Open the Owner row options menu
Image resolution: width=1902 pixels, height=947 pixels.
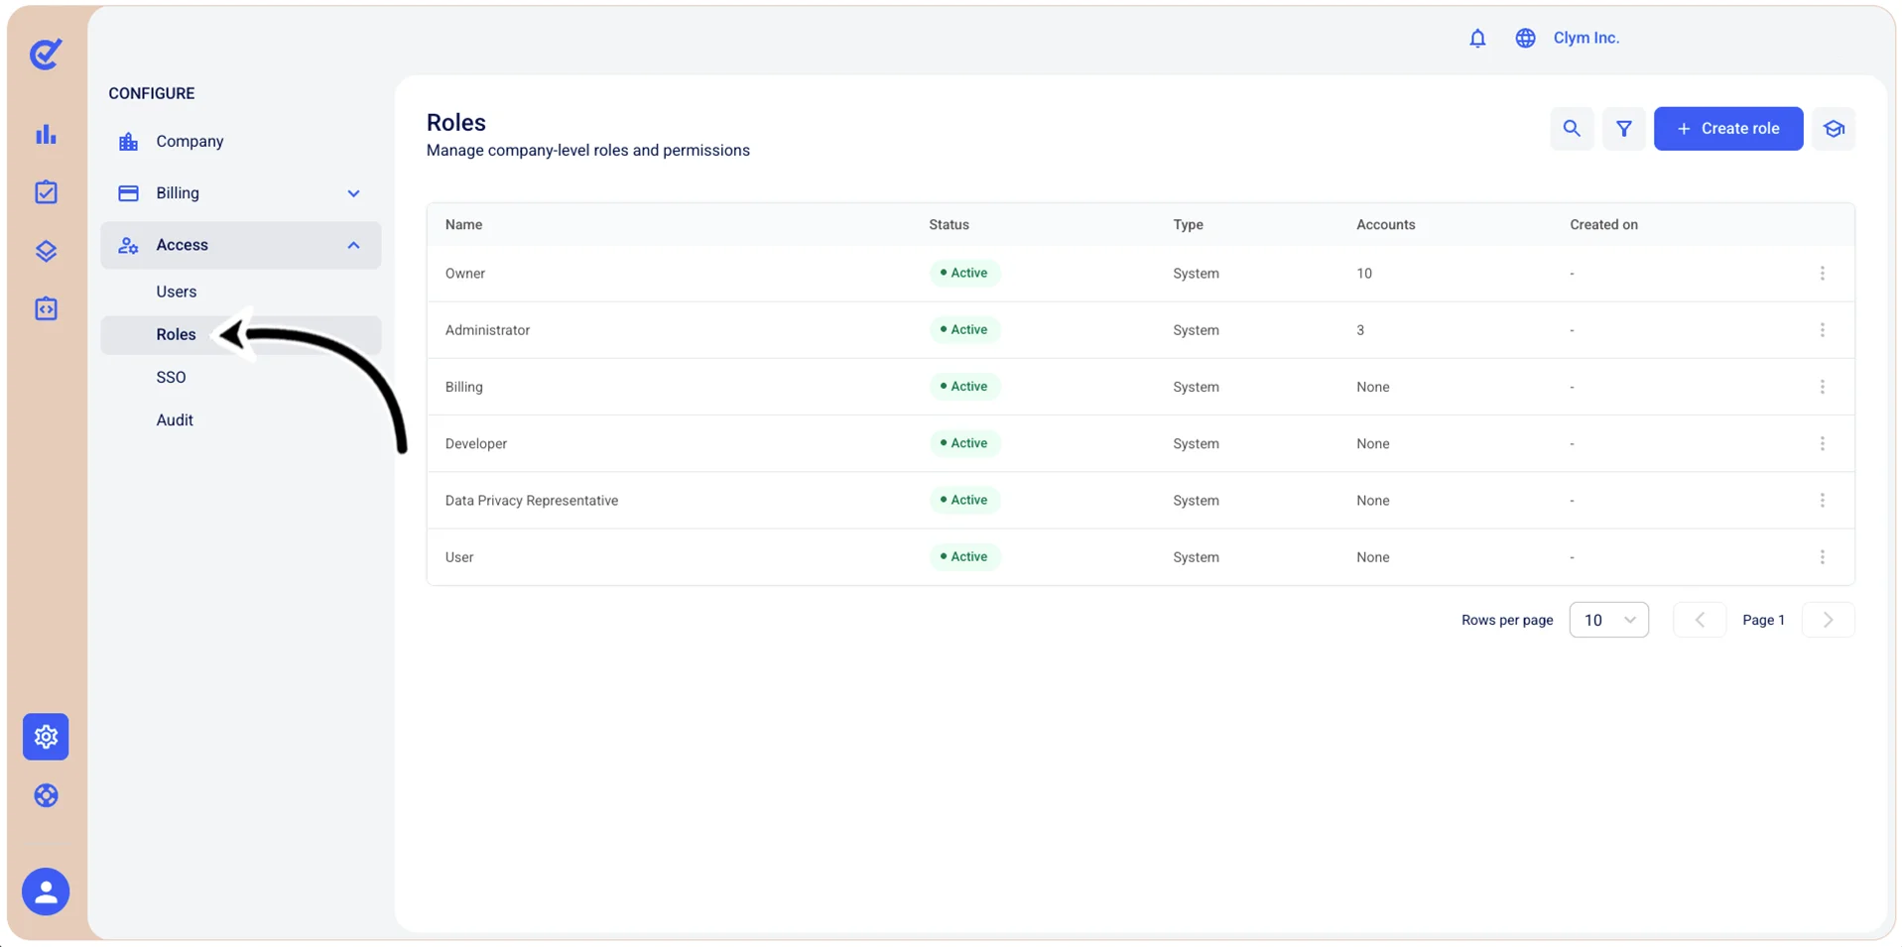point(1822,274)
